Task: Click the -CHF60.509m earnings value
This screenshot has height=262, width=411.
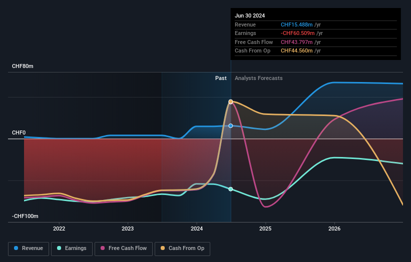Action: tap(298, 33)
